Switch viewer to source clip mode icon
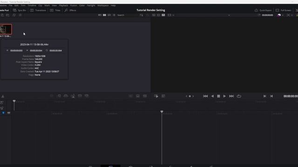 154,15
